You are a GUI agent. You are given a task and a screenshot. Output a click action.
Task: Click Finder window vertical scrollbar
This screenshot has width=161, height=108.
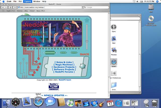pyautogui.click(x=140, y=55)
